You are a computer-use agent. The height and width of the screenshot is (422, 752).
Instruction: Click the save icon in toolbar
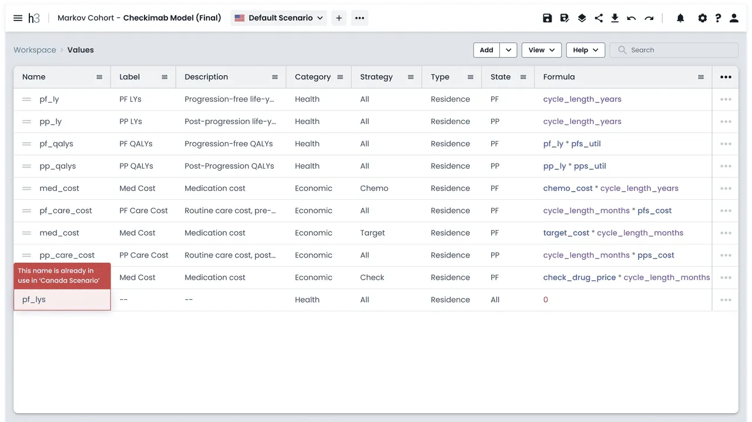point(548,18)
